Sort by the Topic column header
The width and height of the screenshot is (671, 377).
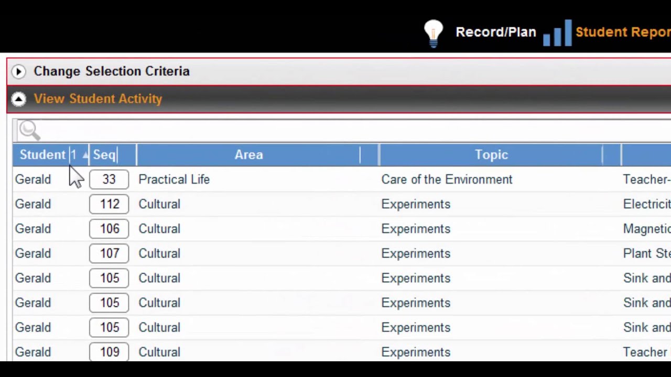(x=491, y=155)
